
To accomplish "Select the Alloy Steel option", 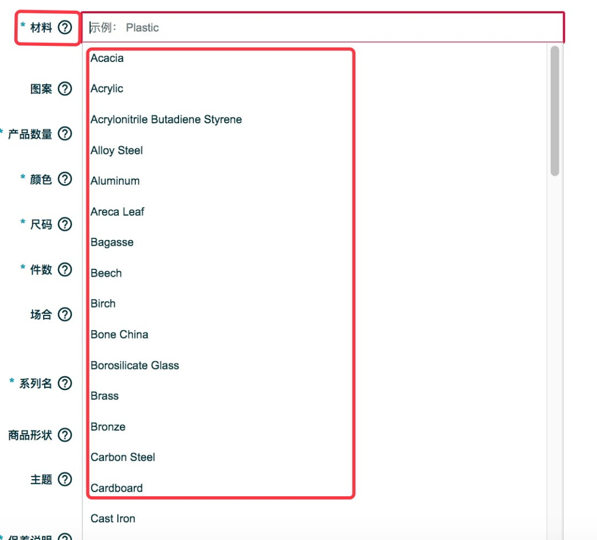I will pos(117,150).
